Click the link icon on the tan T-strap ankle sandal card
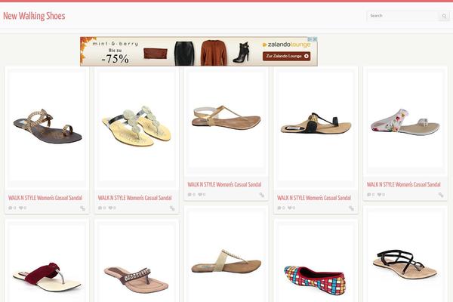 pyautogui.click(x=261, y=195)
